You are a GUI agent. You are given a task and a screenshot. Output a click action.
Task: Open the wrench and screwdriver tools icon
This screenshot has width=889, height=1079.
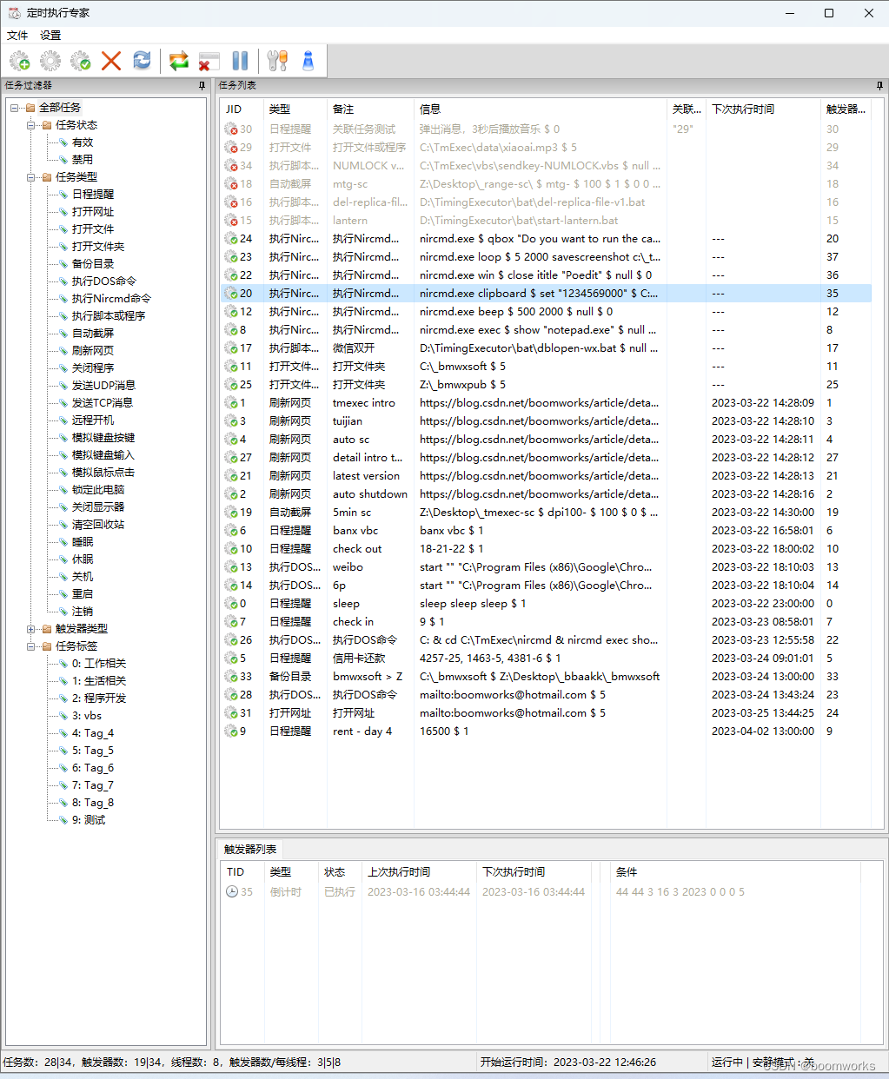tap(277, 61)
